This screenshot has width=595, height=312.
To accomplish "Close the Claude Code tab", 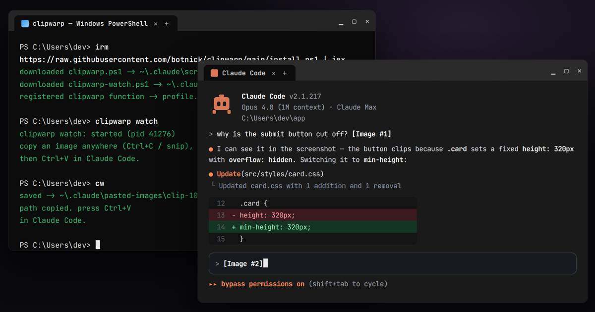I will point(274,73).
